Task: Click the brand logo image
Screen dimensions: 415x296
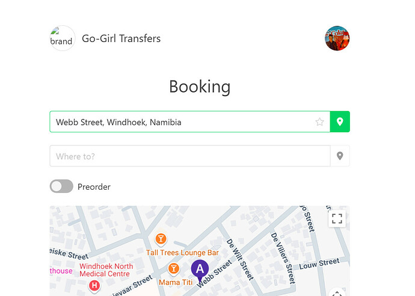Action: coord(63,38)
